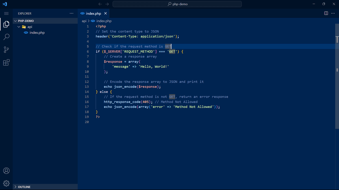Open the Explorer view icon

point(6,24)
